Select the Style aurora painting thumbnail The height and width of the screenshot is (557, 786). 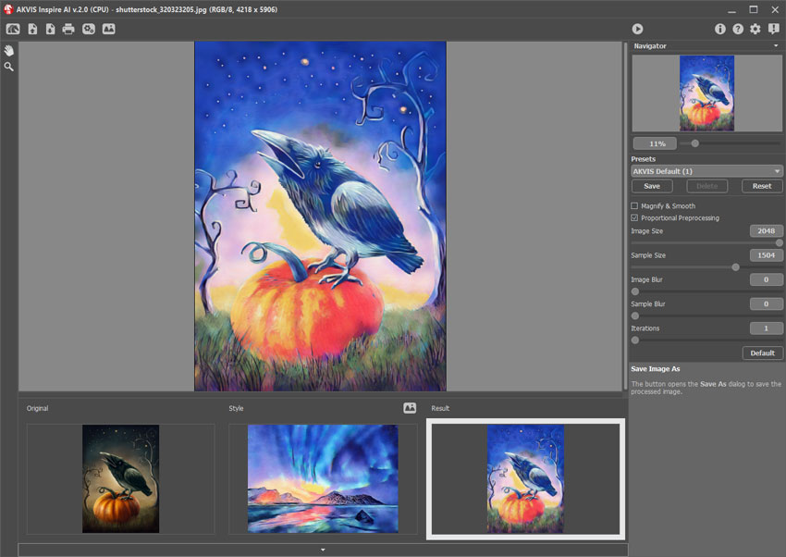coord(323,478)
